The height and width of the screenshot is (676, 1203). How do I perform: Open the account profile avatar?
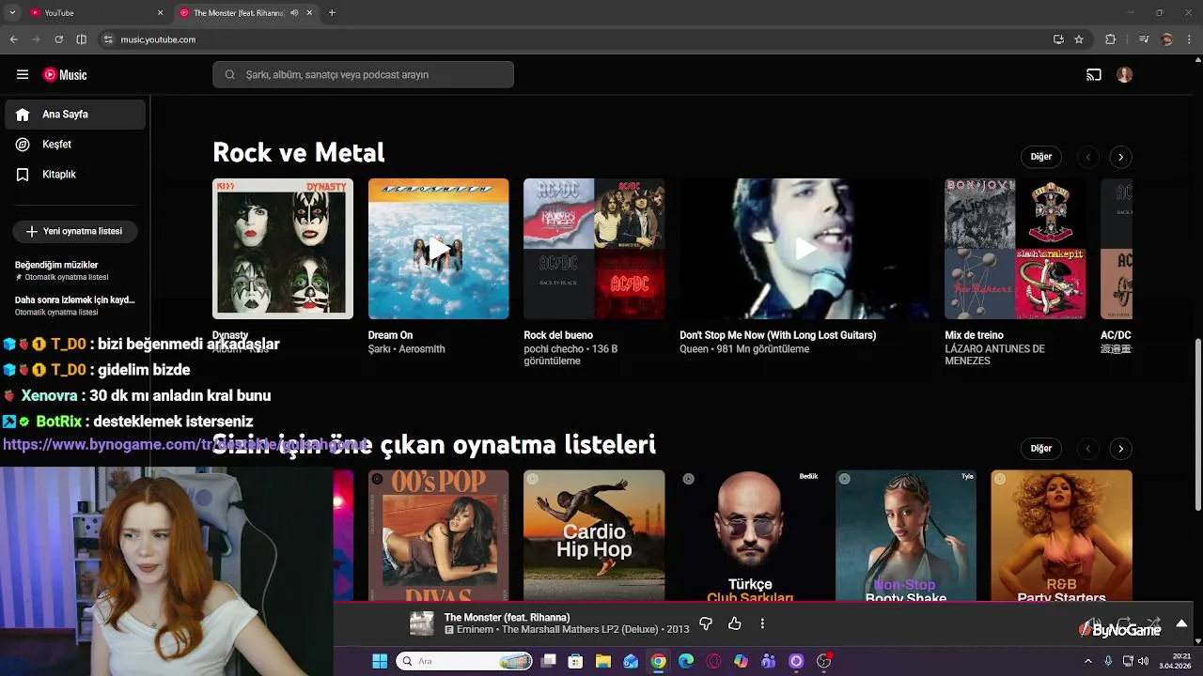tap(1124, 75)
